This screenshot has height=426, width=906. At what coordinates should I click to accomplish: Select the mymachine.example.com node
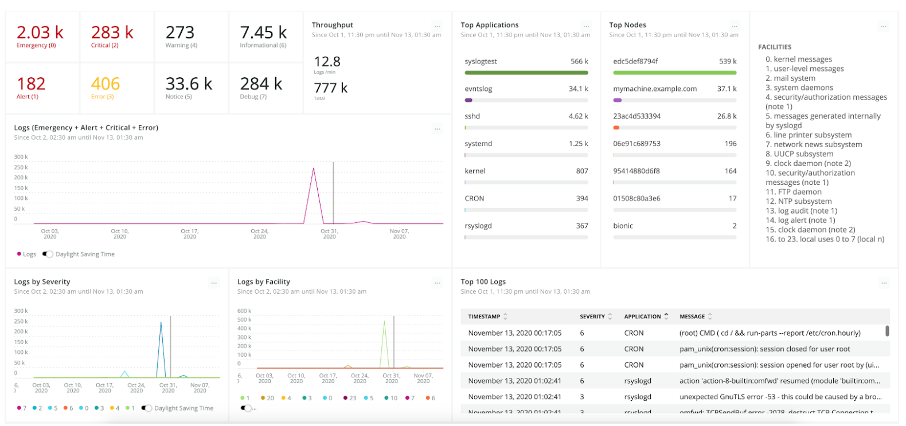[675, 93]
